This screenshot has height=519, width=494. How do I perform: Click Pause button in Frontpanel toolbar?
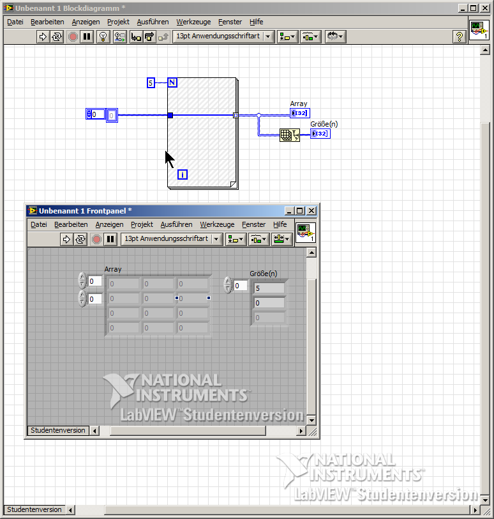(110, 239)
